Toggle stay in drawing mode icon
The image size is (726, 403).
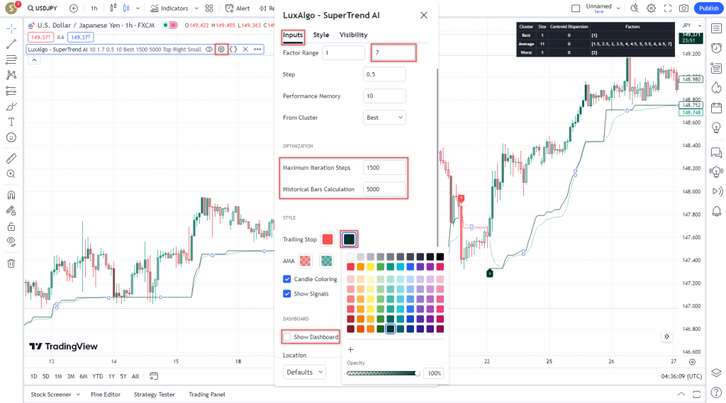click(11, 210)
